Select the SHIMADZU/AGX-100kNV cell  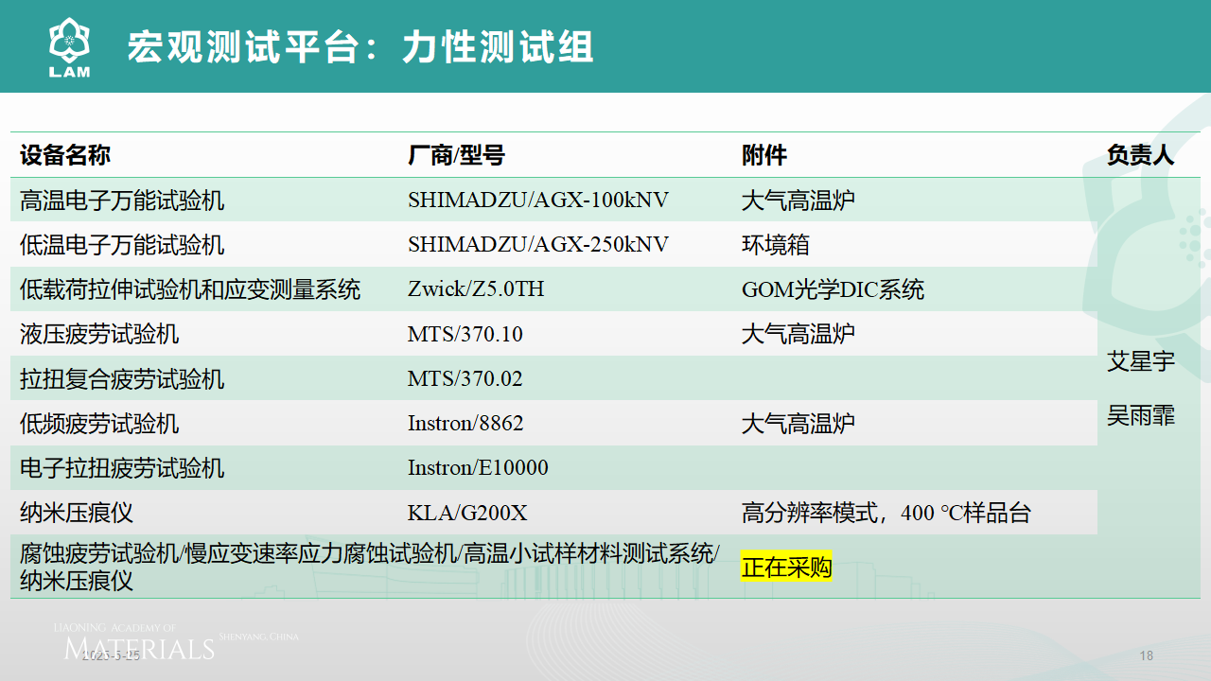(x=538, y=201)
